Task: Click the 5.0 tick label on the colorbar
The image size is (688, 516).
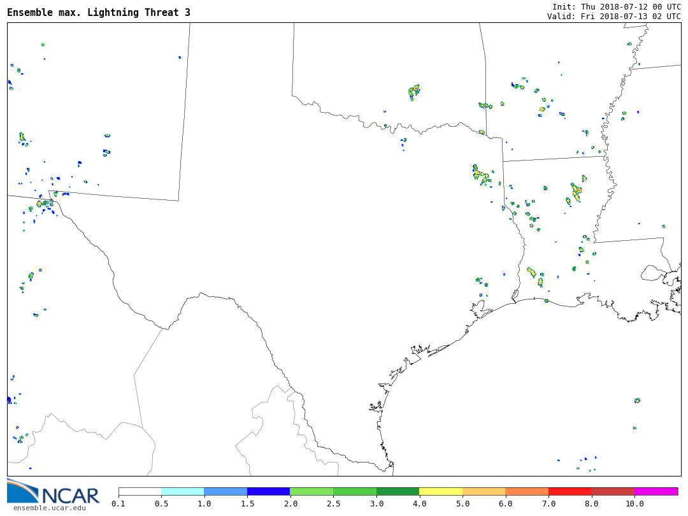Action: point(462,504)
